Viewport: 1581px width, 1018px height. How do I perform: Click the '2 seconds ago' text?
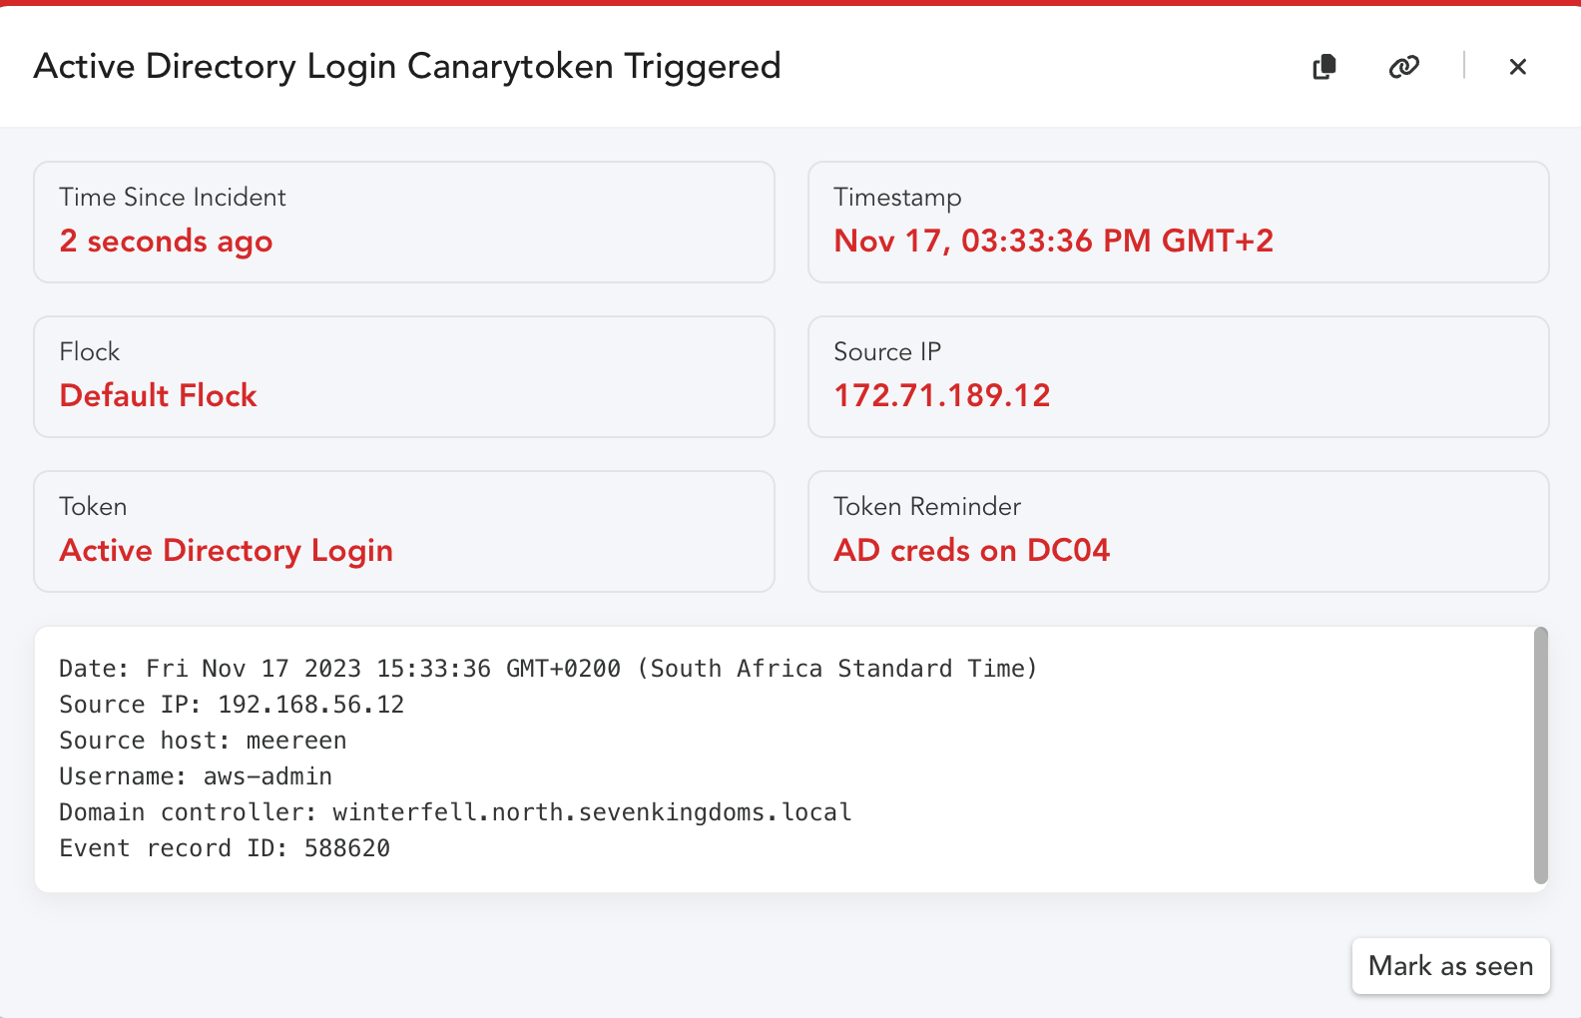pyautogui.click(x=167, y=242)
